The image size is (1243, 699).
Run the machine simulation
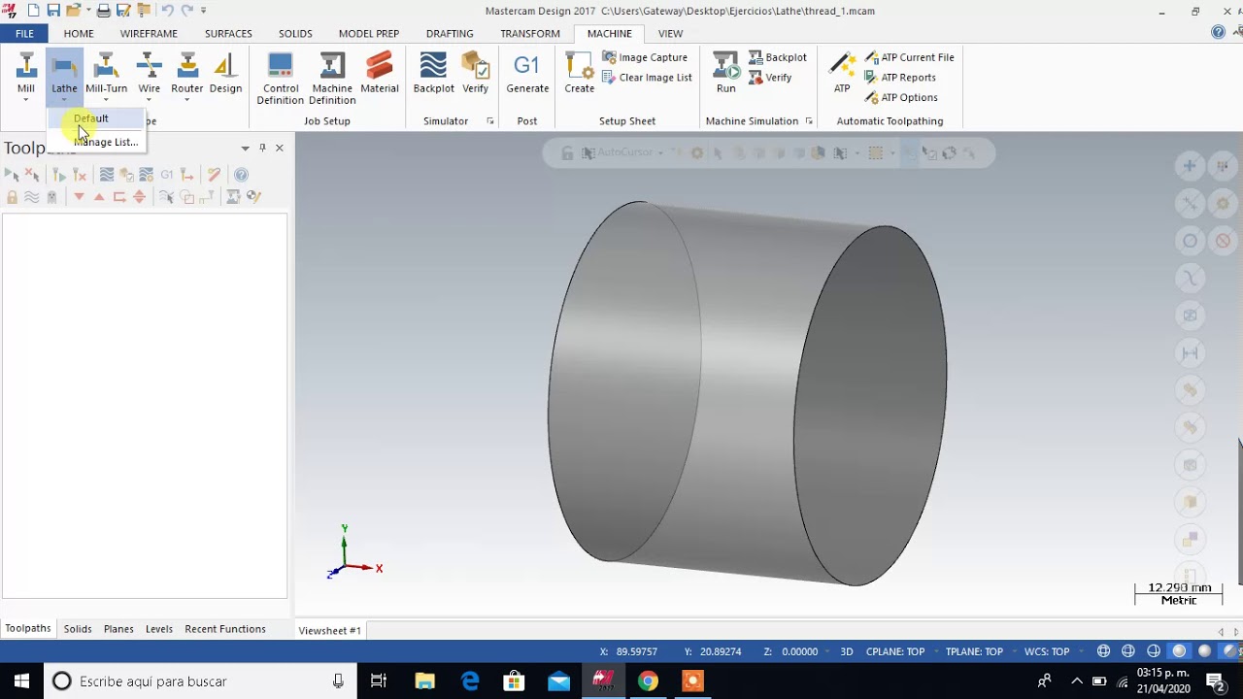(x=726, y=75)
